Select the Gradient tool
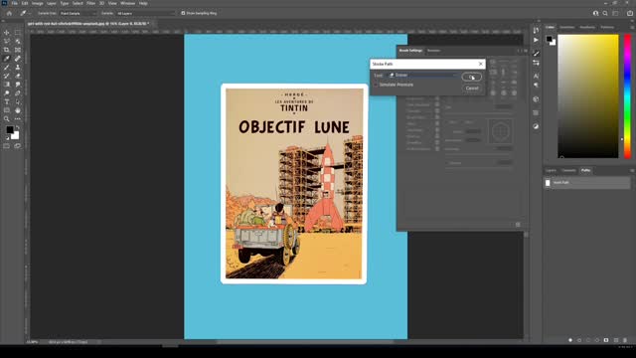 (7, 85)
